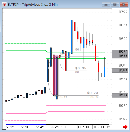Click the 8675 price axis label
Image resolution: width=130 pixels, height=132 pixels.
(123, 25)
